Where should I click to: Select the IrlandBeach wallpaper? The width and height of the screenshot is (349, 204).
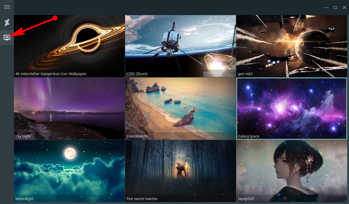[x=180, y=109]
